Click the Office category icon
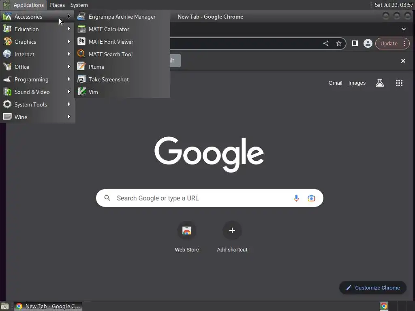The width and height of the screenshot is (415, 311). point(7,67)
